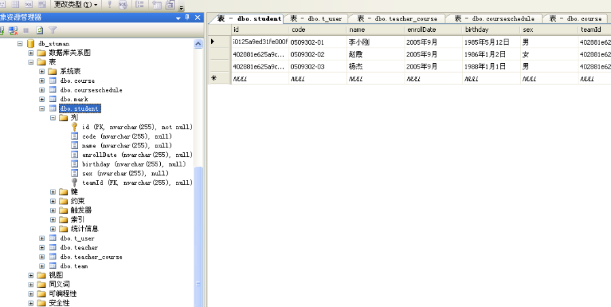This screenshot has height=307, width=611.
Task: Click the birthday column header
Action: coord(491,30)
